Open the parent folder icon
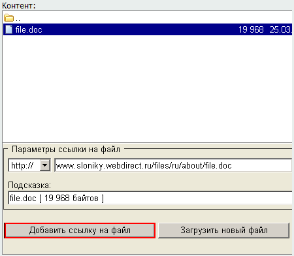Viewport: 294px width, 256px height. pos(8,18)
